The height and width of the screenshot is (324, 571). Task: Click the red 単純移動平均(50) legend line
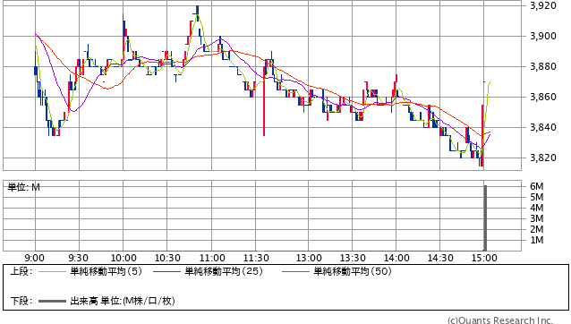(x=295, y=271)
